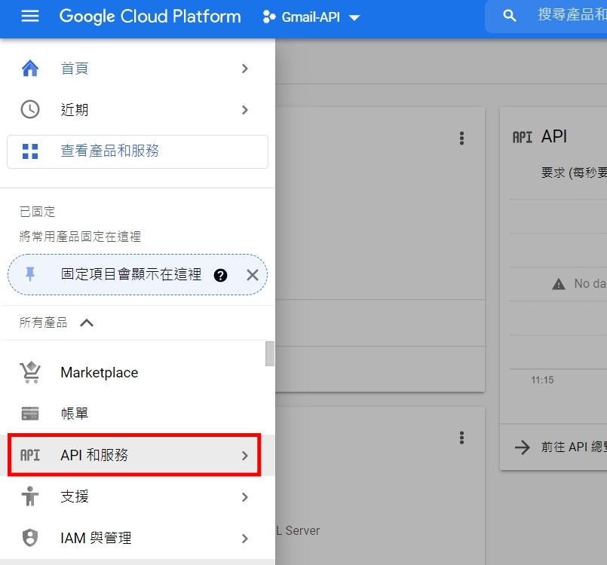Expand the API 和服務 submenu chevron
The image size is (607, 565).
coord(244,456)
